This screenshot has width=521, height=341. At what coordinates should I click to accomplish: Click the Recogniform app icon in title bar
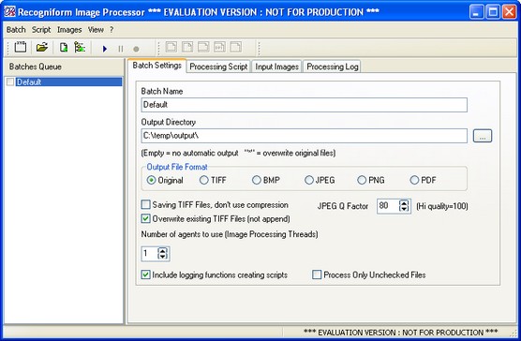point(9,11)
